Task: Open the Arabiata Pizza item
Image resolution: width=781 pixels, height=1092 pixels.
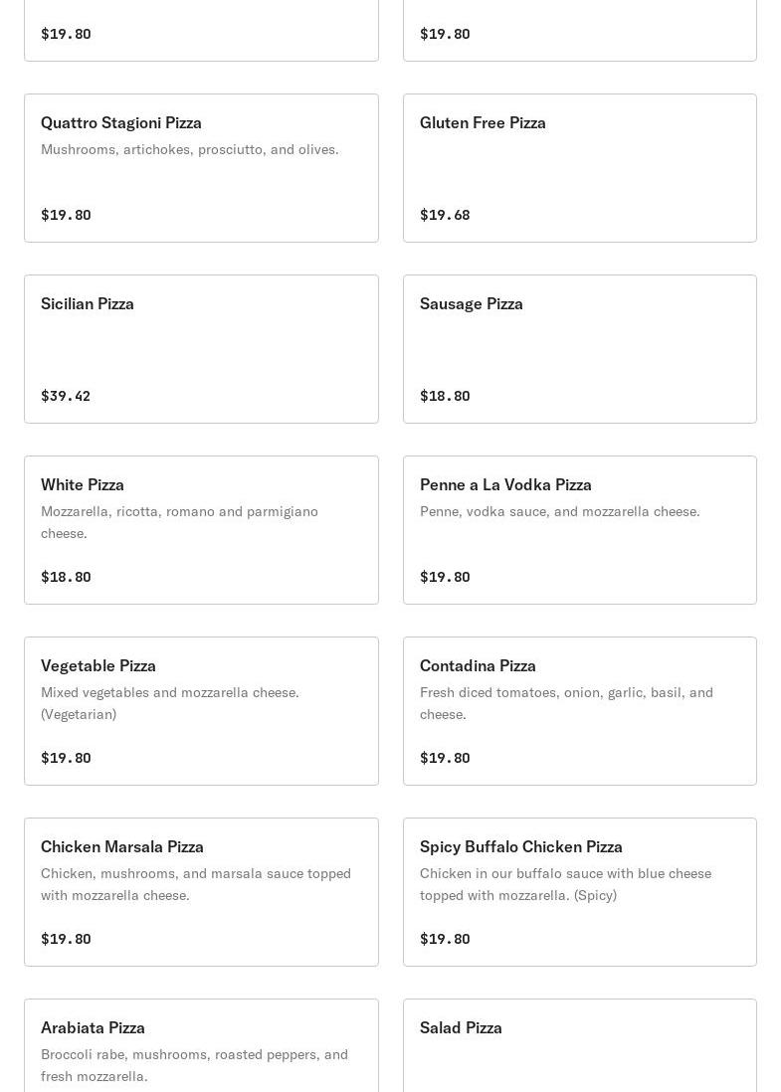Action: [x=201, y=1044]
